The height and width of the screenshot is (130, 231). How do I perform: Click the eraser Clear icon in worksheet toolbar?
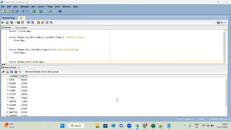pos(43,22)
